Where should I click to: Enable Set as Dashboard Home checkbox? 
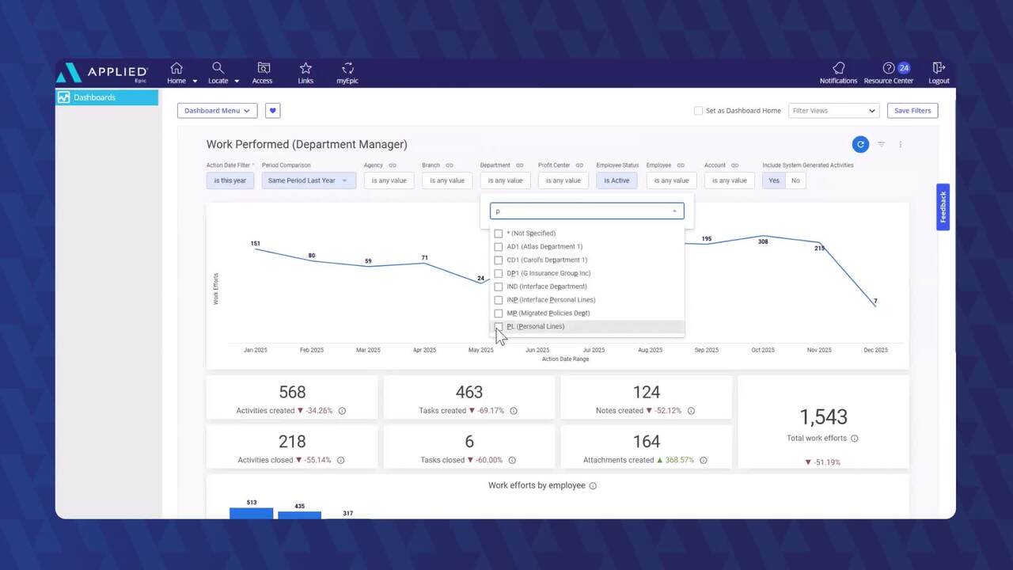click(x=698, y=111)
